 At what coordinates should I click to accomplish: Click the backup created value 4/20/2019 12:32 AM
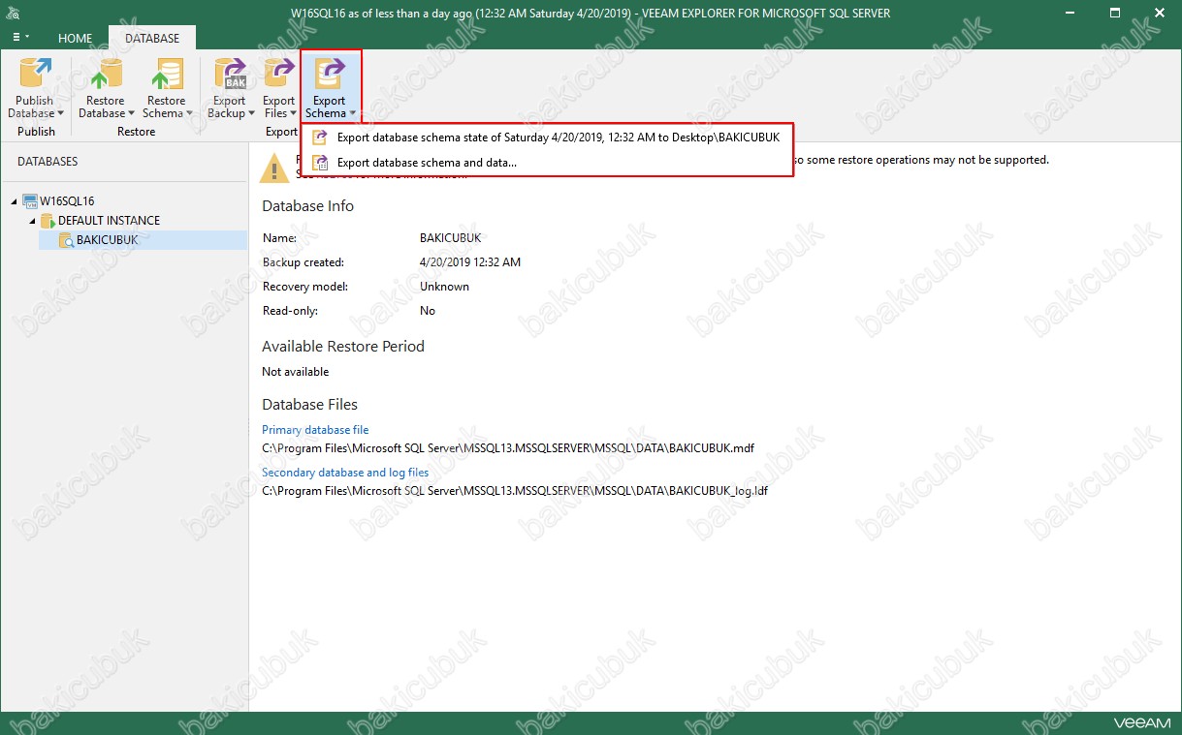point(470,262)
